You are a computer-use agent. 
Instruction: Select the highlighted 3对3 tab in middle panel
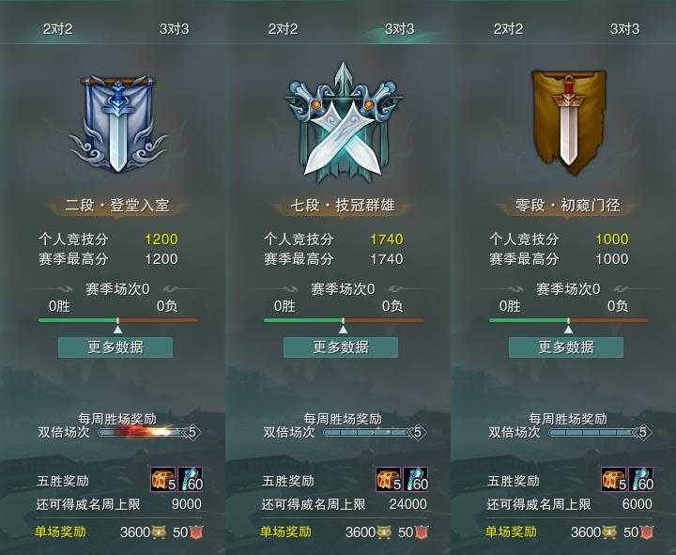(399, 29)
